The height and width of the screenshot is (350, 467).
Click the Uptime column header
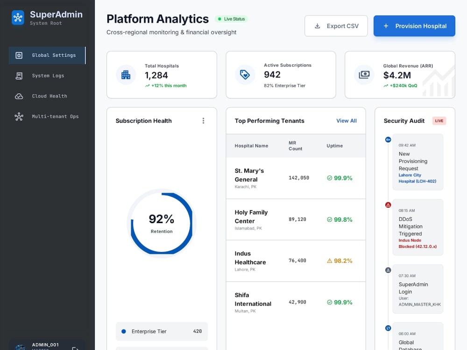(x=334, y=146)
